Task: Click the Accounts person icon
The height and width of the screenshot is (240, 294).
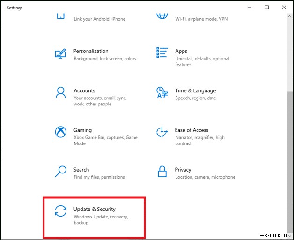Action: click(x=60, y=92)
